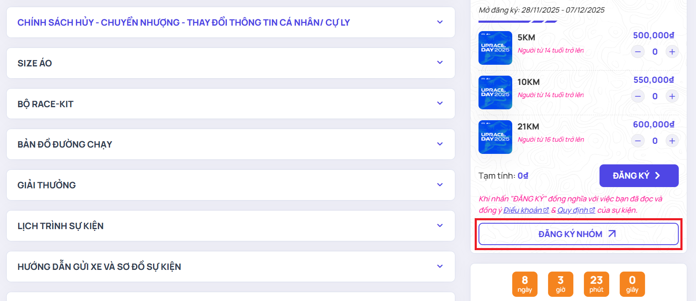The image size is (696, 301).
Task: Expand the GIẢI THƯỞNG panel chevron
Action: (440, 185)
